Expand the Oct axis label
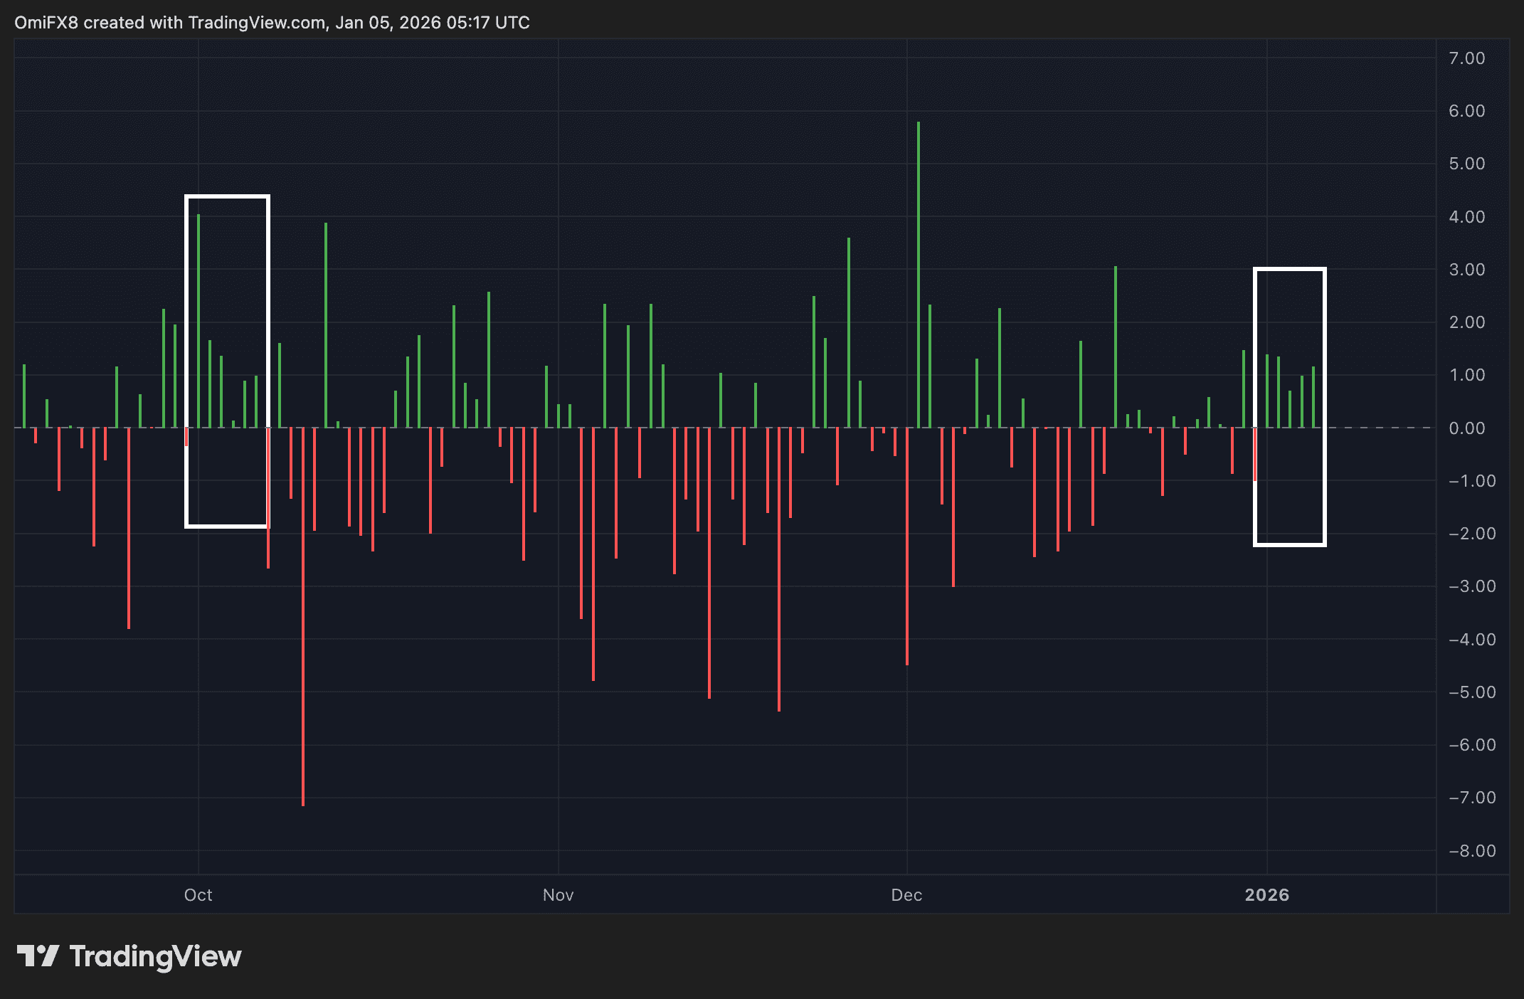Image resolution: width=1524 pixels, height=999 pixels. (x=197, y=895)
